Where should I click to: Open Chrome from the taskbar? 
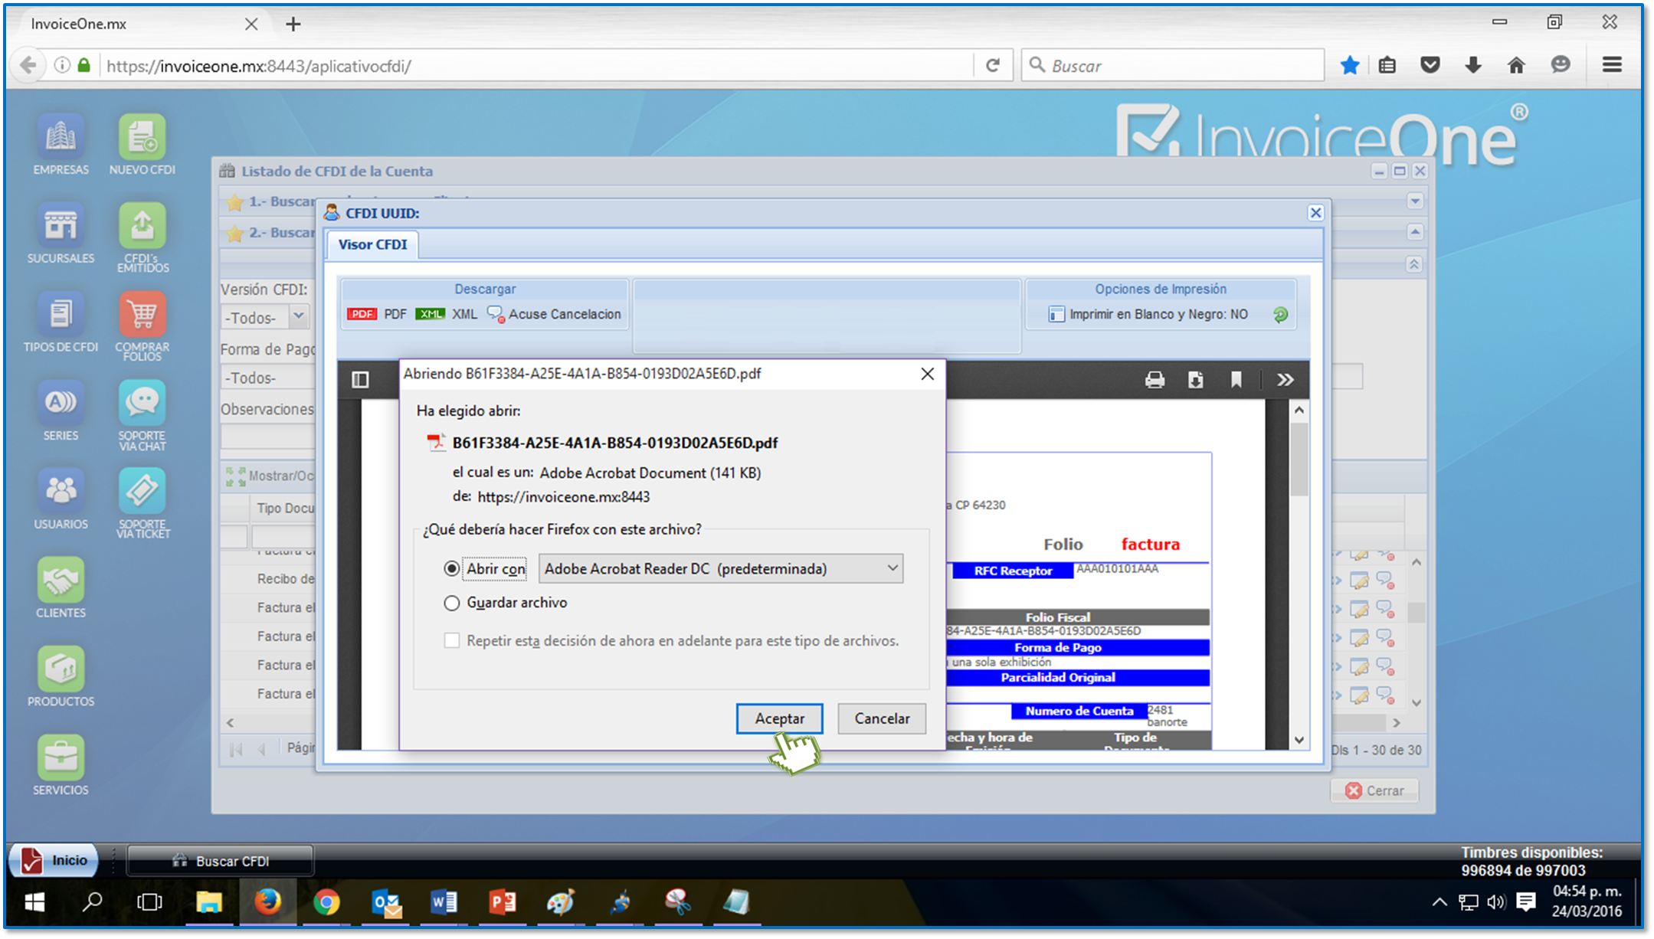(326, 902)
